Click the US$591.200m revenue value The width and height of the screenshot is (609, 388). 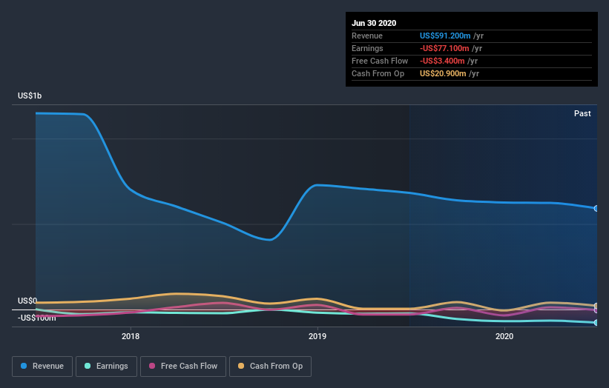click(x=445, y=36)
